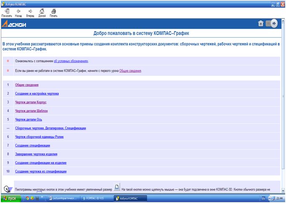Go back with the Назад button

point(18,13)
